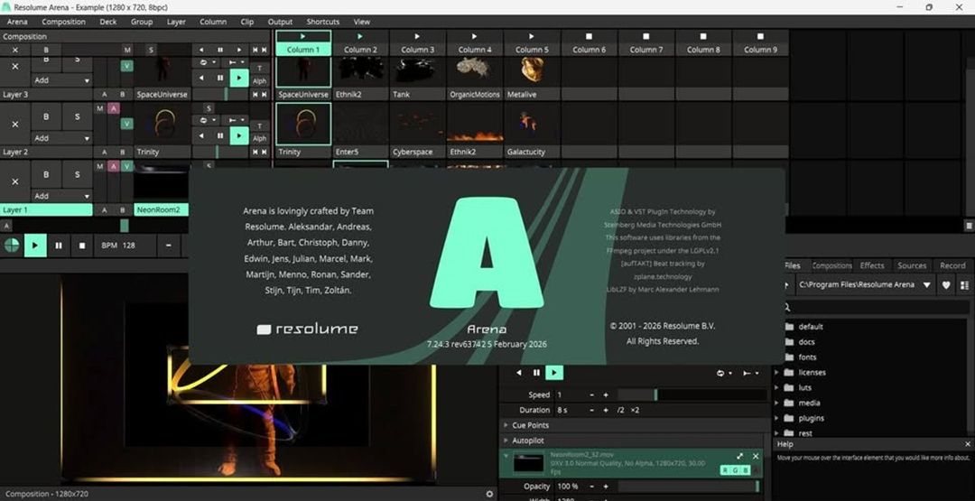Close the Help panel

(x=968, y=444)
